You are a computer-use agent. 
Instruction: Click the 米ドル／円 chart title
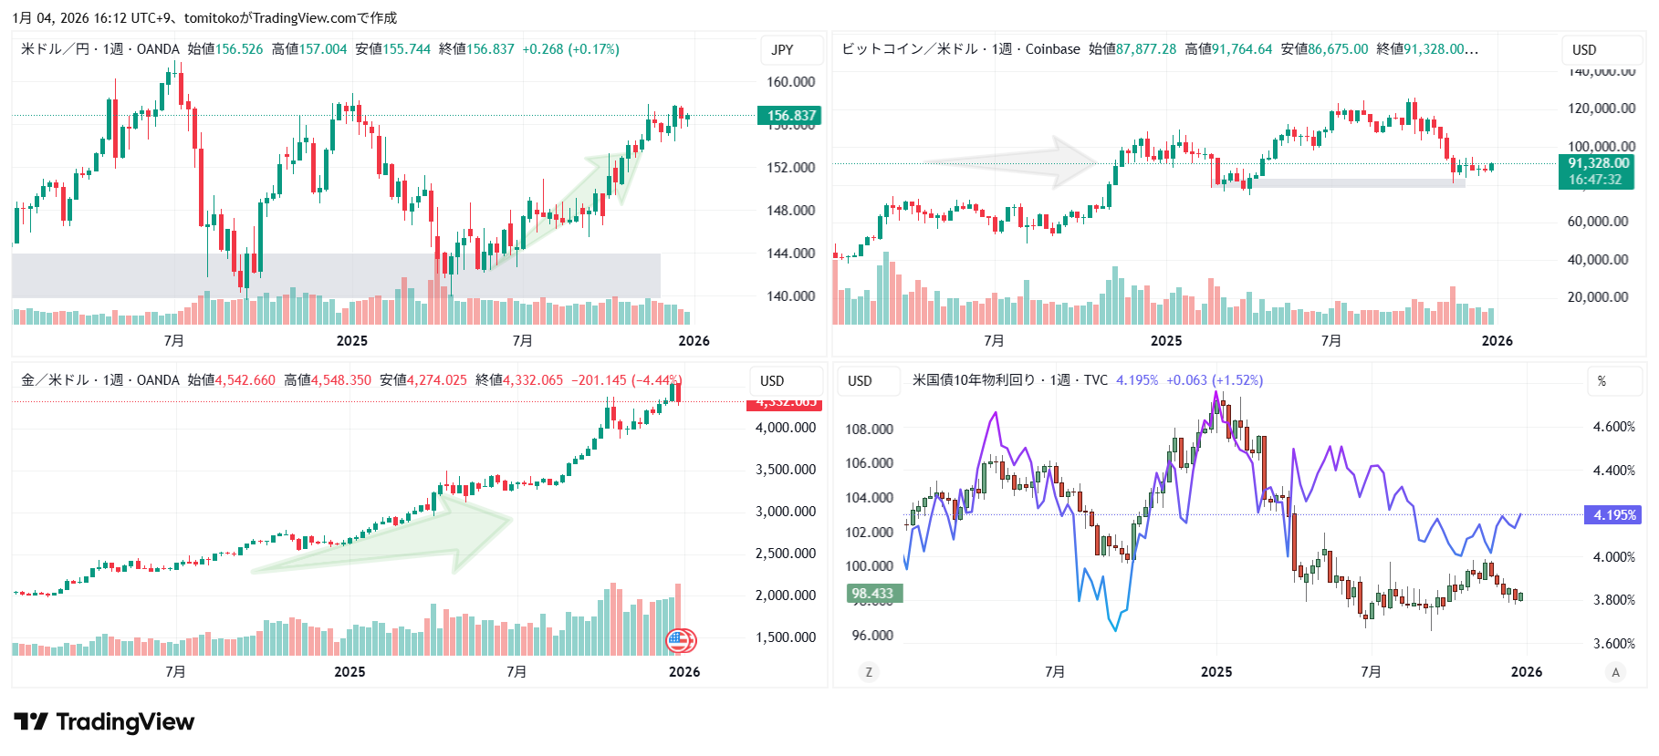[x=55, y=49]
